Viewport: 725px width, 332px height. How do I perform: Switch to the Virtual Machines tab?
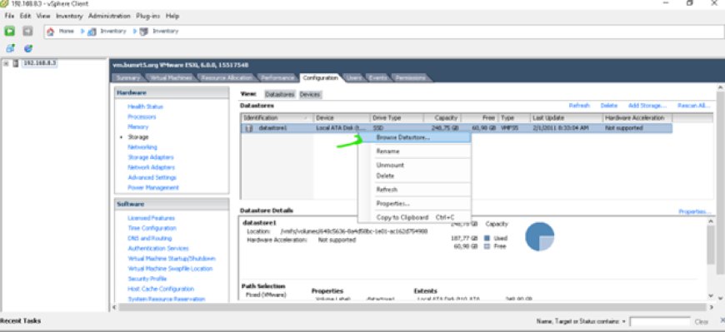[x=171, y=78]
